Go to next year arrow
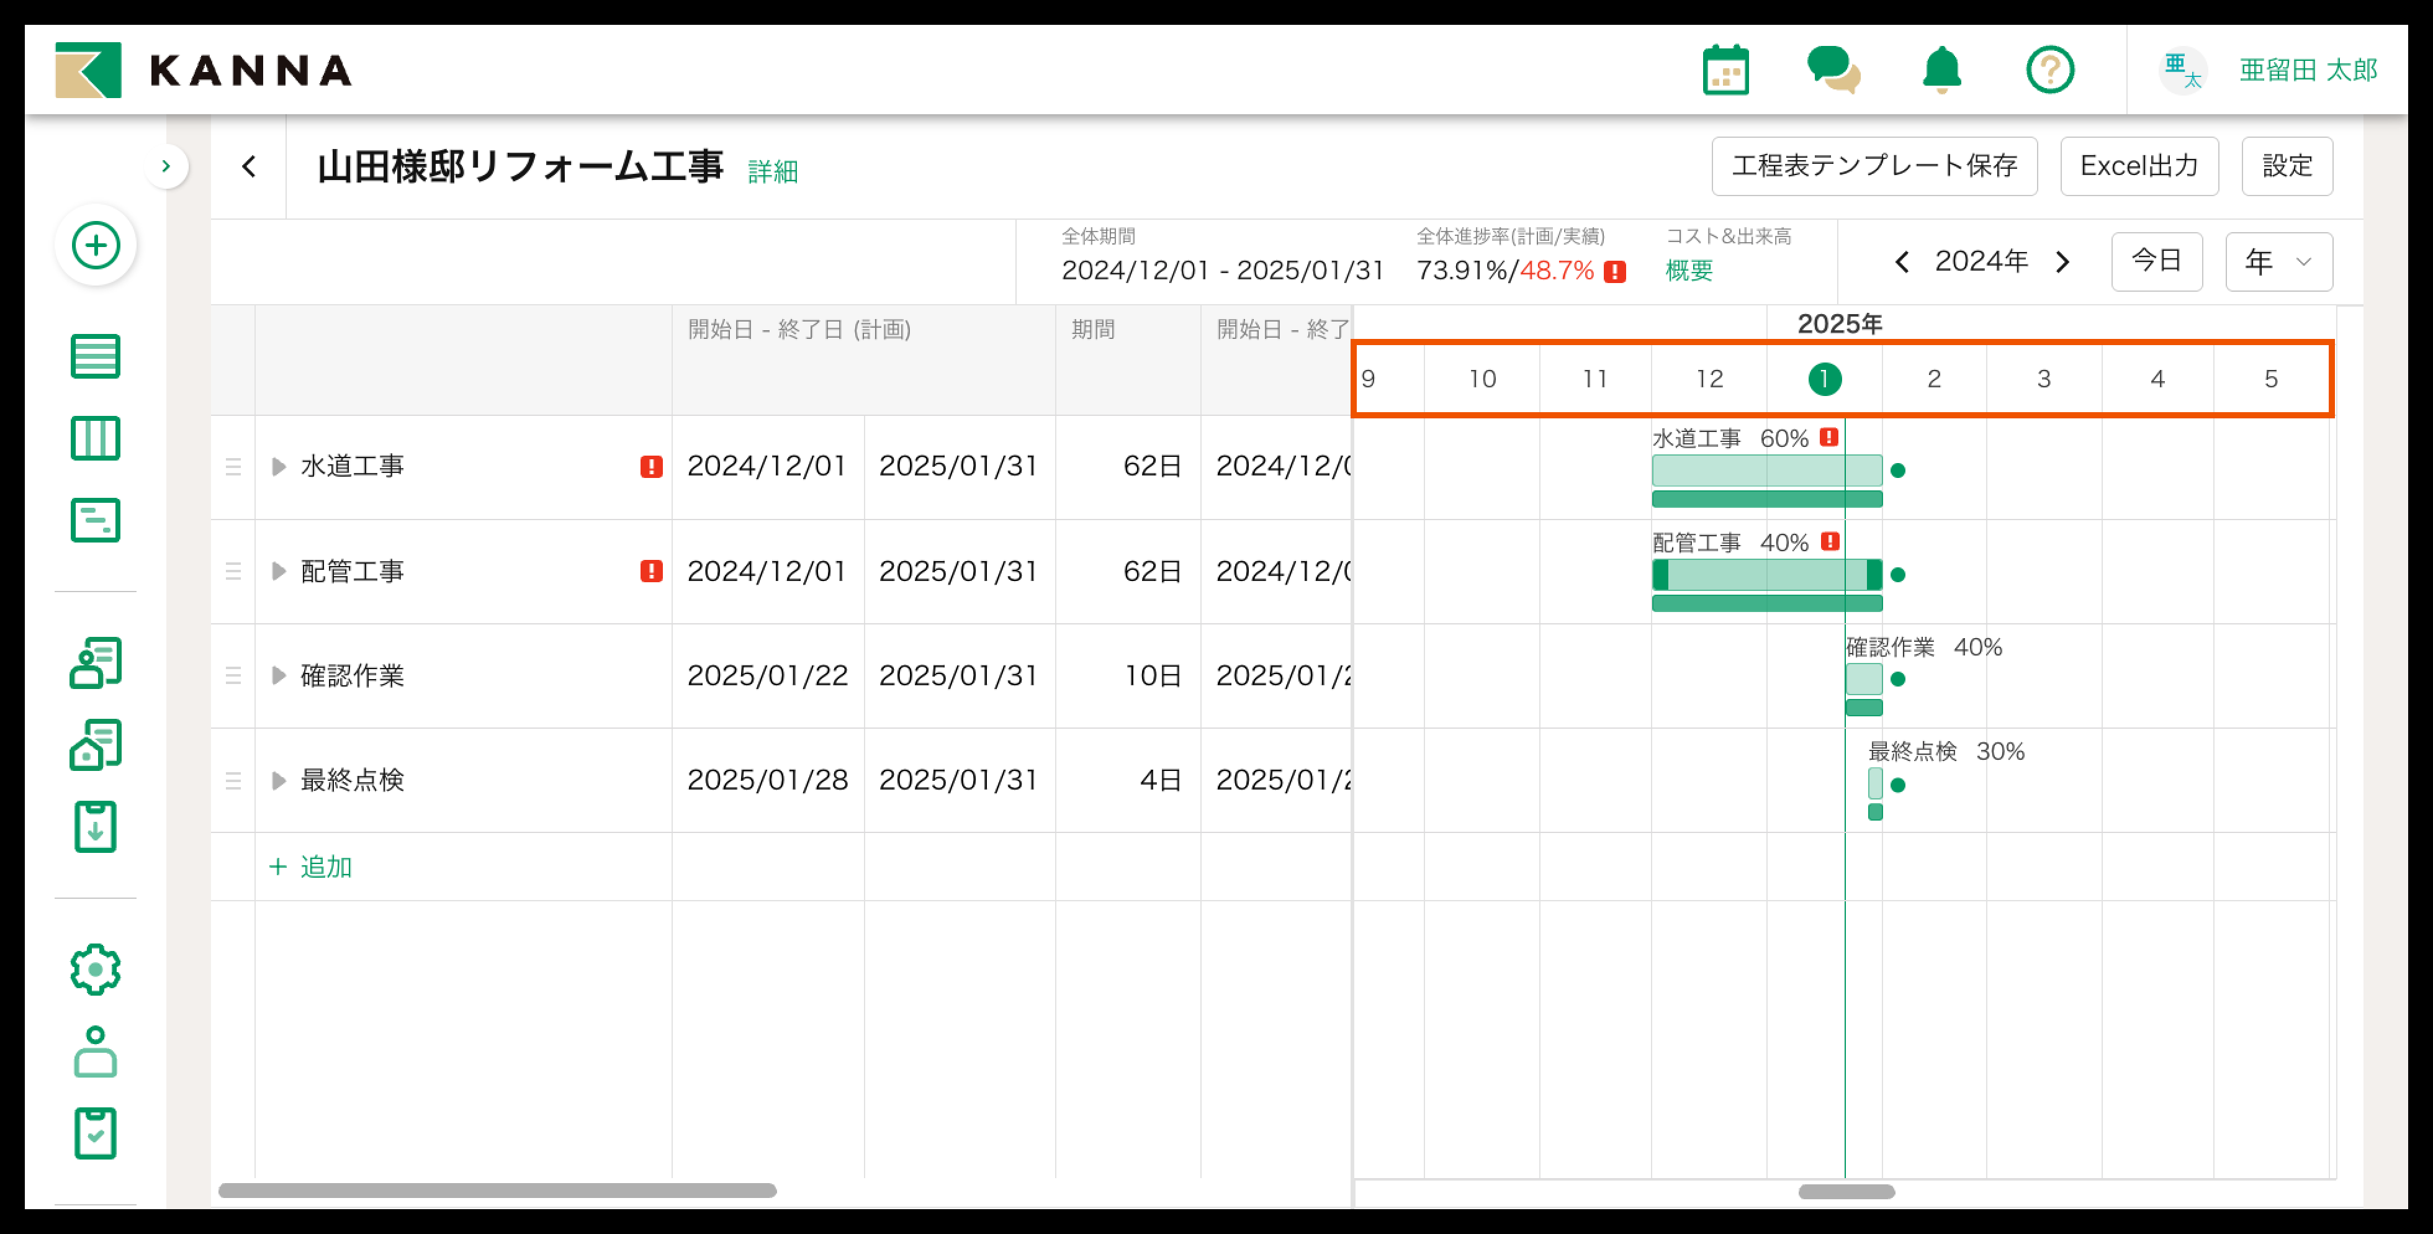The height and width of the screenshot is (1234, 2433). coord(2062,262)
